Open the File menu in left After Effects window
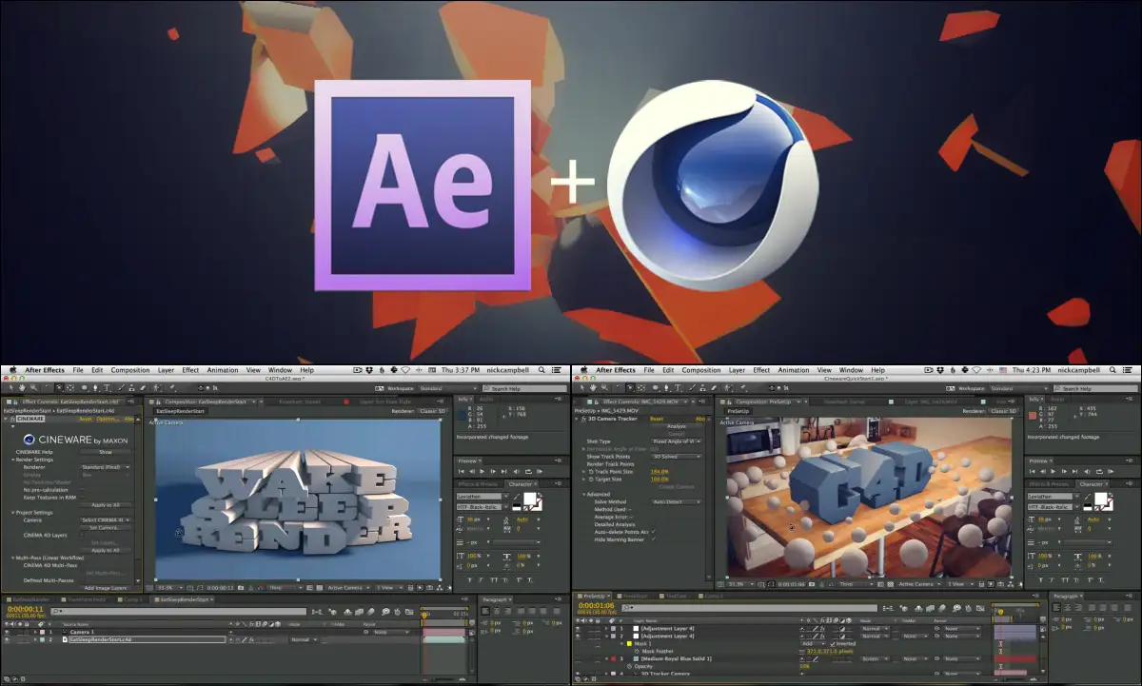The width and height of the screenshot is (1142, 686). (x=78, y=370)
